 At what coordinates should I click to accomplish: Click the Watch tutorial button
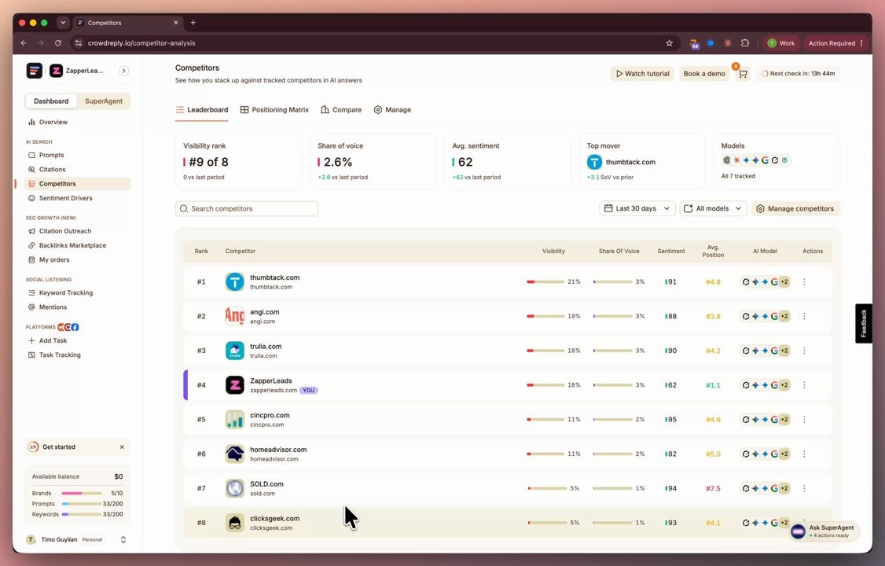[x=641, y=74]
